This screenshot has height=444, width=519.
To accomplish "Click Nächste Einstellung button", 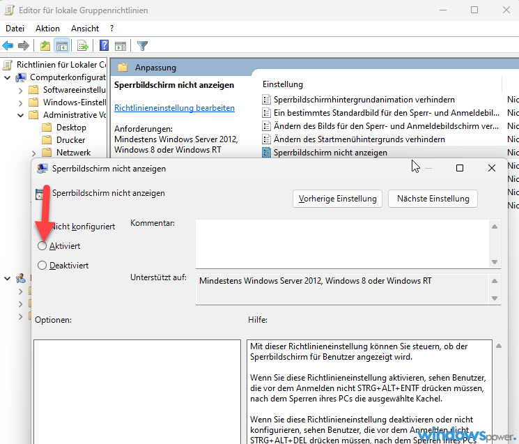I will 433,199.
